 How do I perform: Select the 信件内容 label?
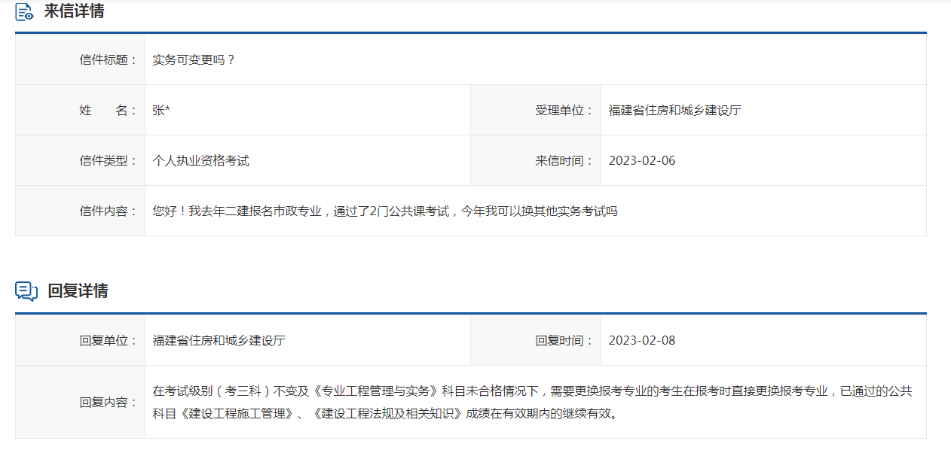point(109,211)
